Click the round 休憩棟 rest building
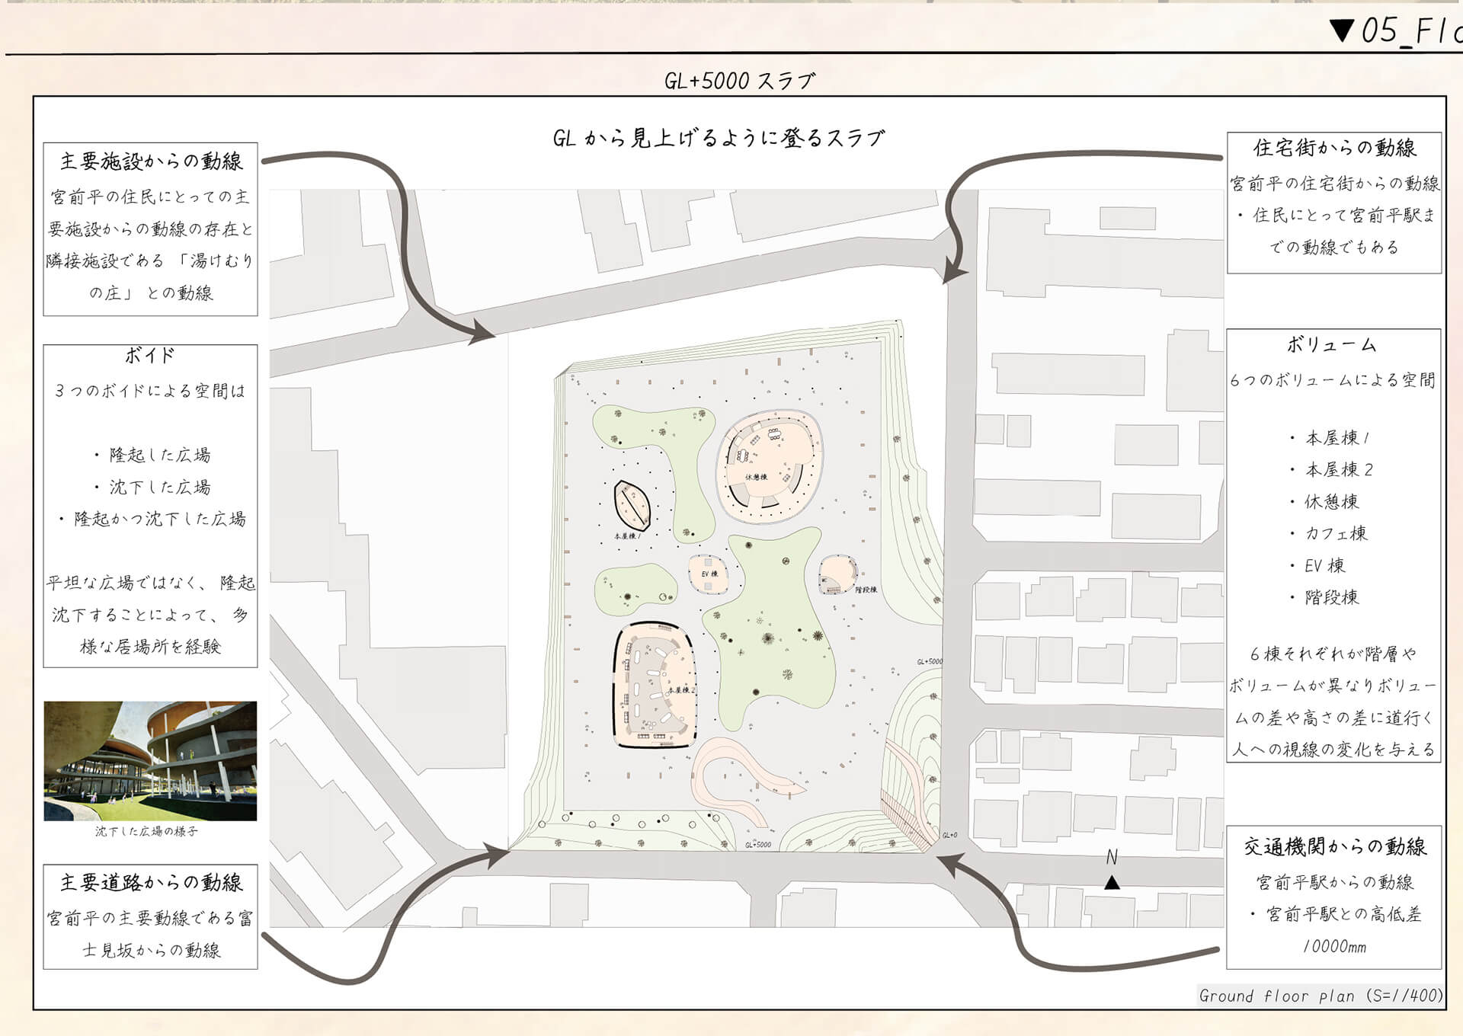This screenshot has width=1463, height=1036. pyautogui.click(x=770, y=466)
